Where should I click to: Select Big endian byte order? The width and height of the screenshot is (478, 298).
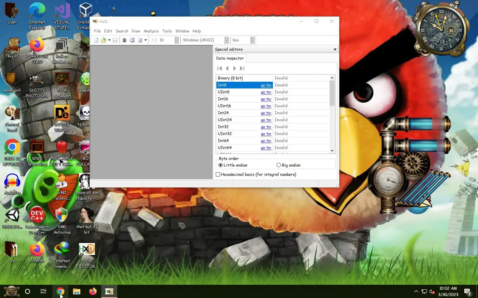click(288, 165)
